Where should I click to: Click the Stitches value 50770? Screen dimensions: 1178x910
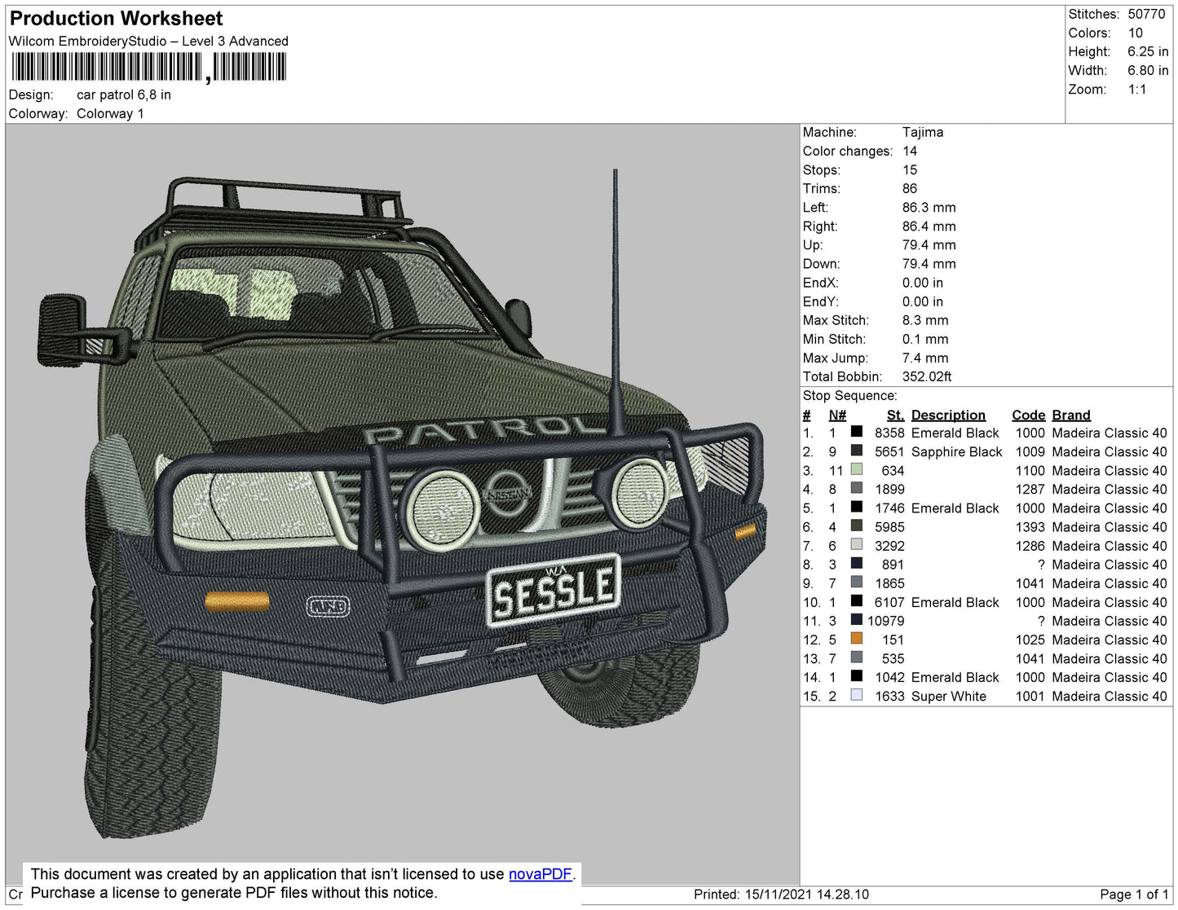(x=1146, y=14)
